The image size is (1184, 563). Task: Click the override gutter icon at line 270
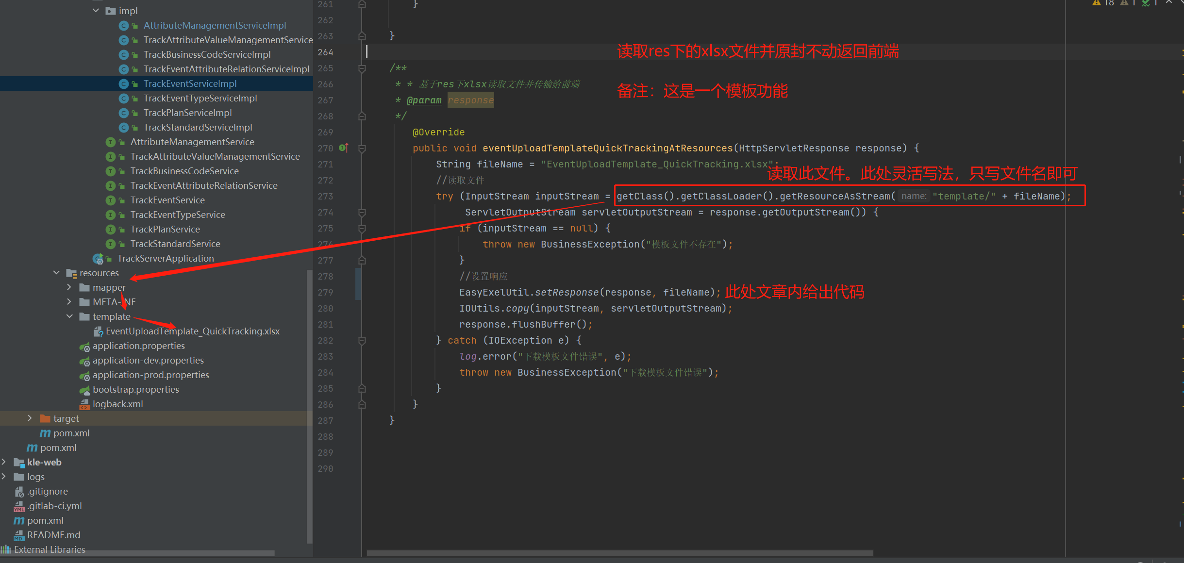tap(343, 148)
